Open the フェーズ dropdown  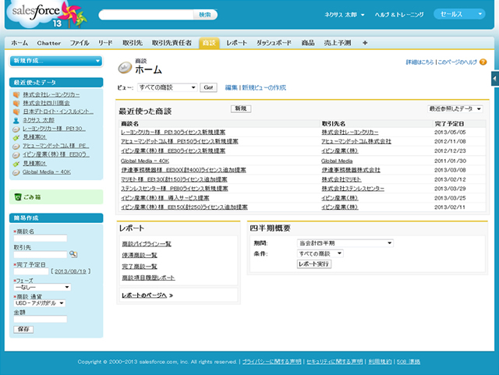pos(42,287)
